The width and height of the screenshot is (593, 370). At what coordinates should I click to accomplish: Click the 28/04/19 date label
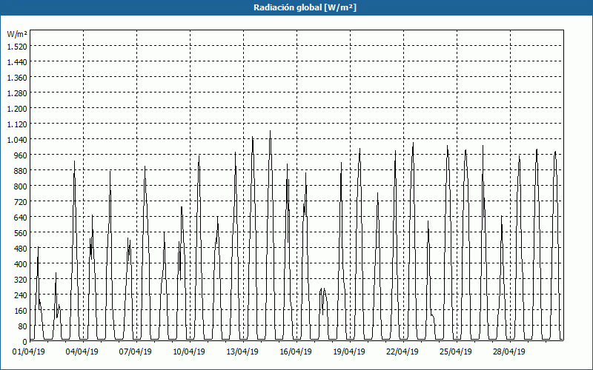pos(509,352)
